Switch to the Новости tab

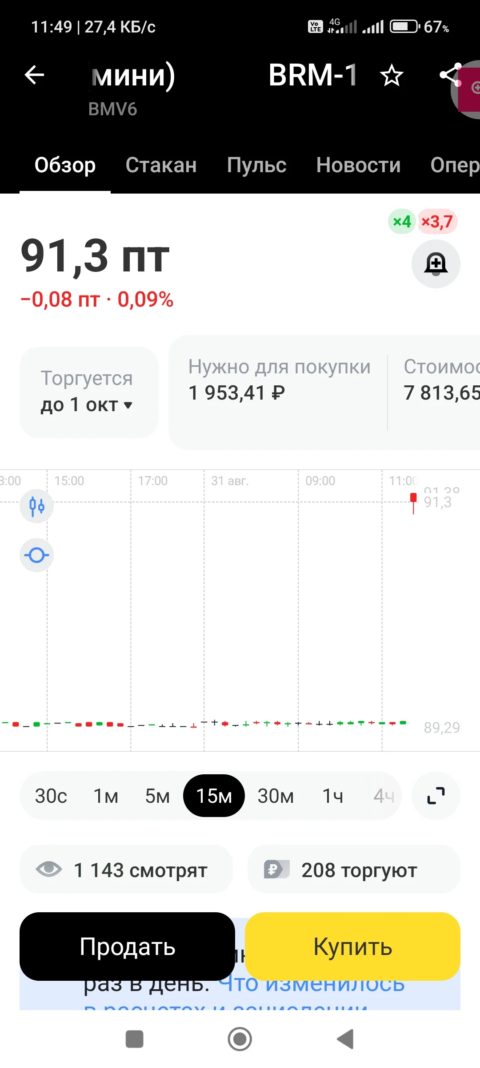tap(358, 165)
